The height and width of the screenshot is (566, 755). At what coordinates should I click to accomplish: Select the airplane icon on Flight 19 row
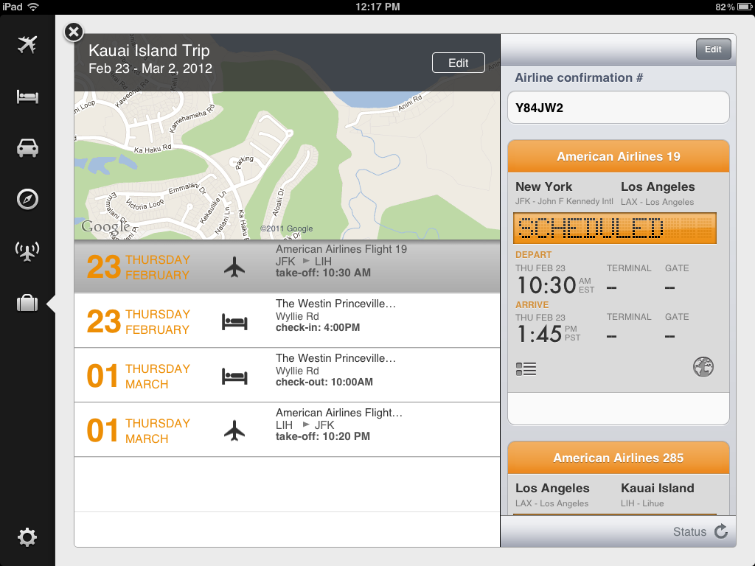pyautogui.click(x=234, y=267)
